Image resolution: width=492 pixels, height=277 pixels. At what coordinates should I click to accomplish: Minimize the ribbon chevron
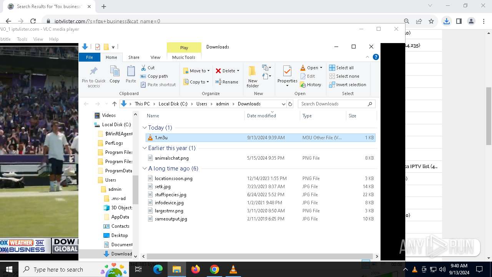pyautogui.click(x=367, y=57)
